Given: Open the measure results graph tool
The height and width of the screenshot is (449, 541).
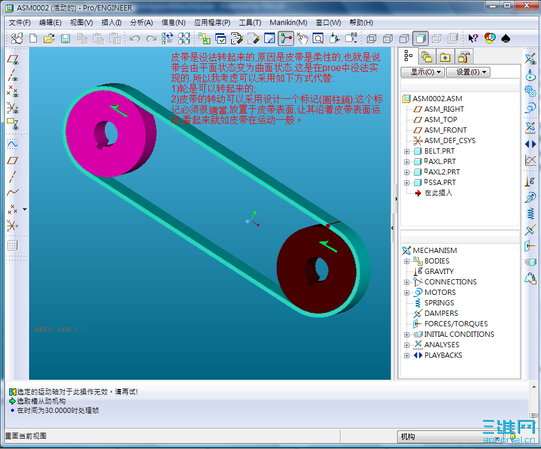Looking at the screenshot, I should pyautogui.click(x=531, y=160).
